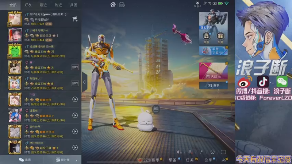Viewport: 292px width, 164px height.
Task: Click the rank text 巅峰大师III
Action: 47,132
